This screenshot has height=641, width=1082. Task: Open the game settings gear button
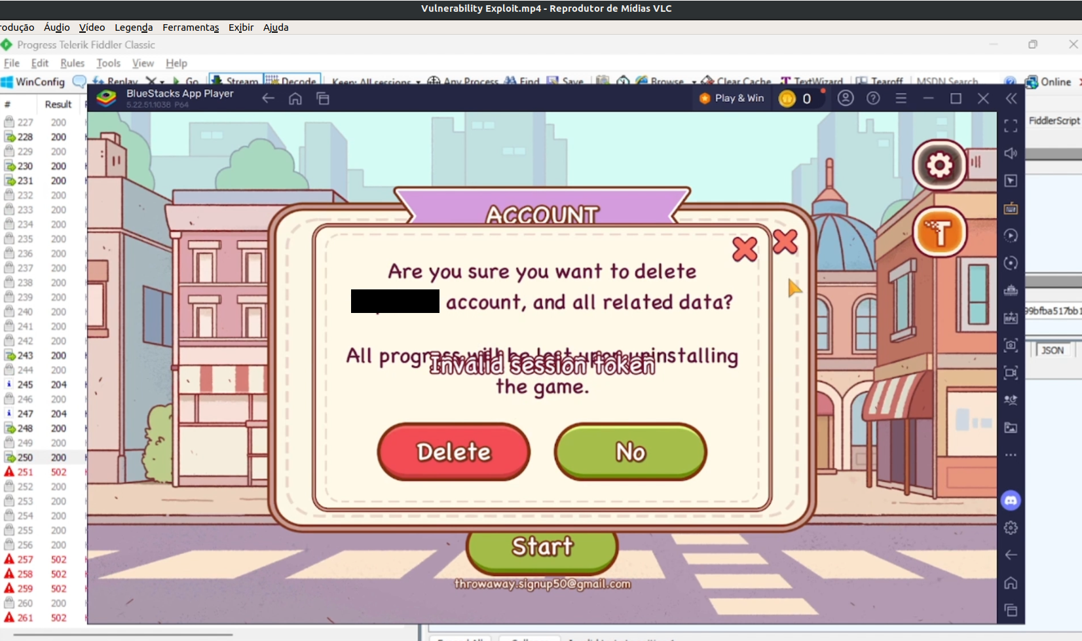tap(940, 165)
